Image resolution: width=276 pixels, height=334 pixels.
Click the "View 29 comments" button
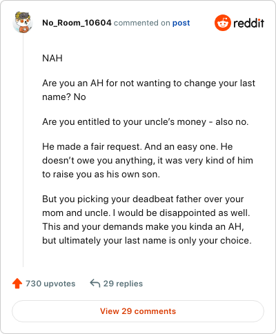pyautogui.click(x=138, y=311)
